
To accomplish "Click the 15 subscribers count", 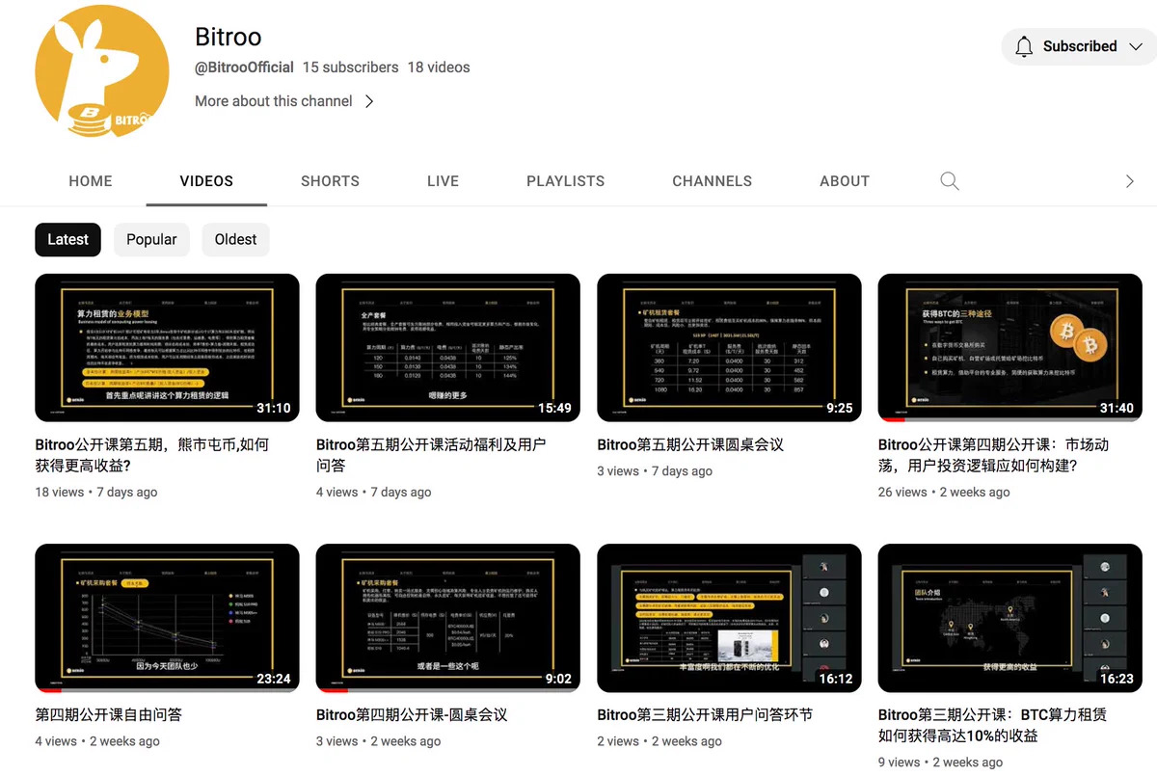I will (x=350, y=67).
